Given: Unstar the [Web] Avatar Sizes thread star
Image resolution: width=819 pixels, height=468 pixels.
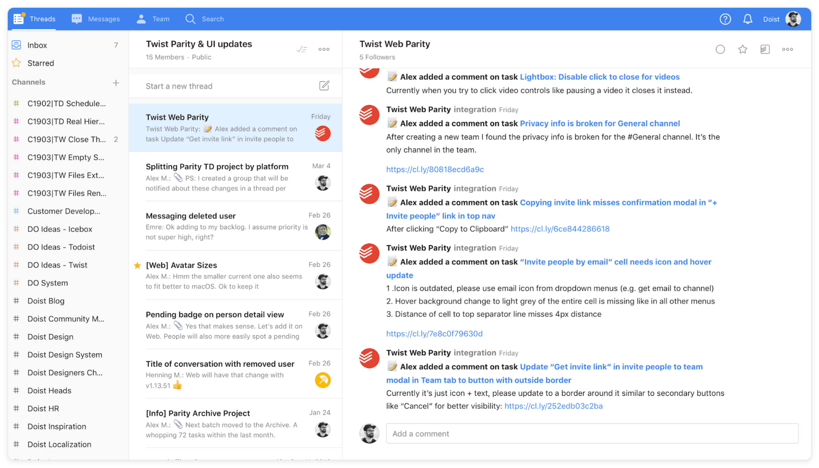Looking at the screenshot, I should [137, 265].
